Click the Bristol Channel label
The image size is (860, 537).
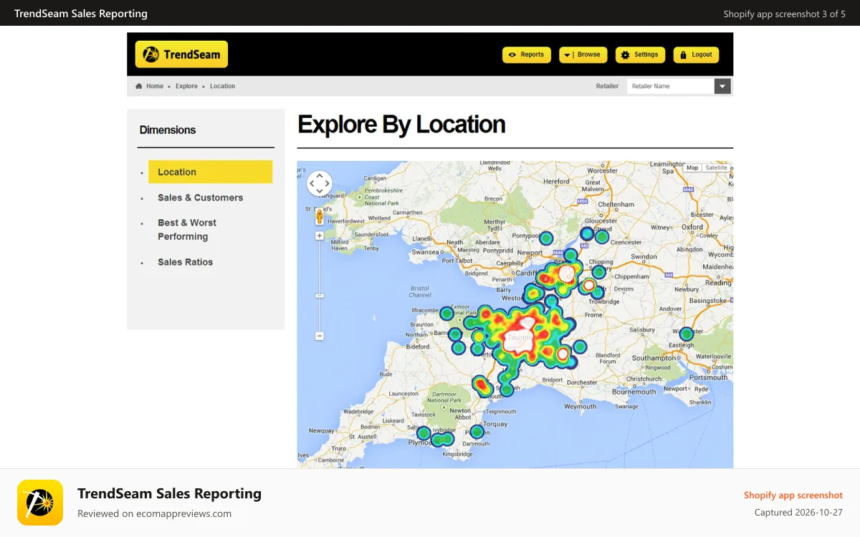pyautogui.click(x=419, y=291)
